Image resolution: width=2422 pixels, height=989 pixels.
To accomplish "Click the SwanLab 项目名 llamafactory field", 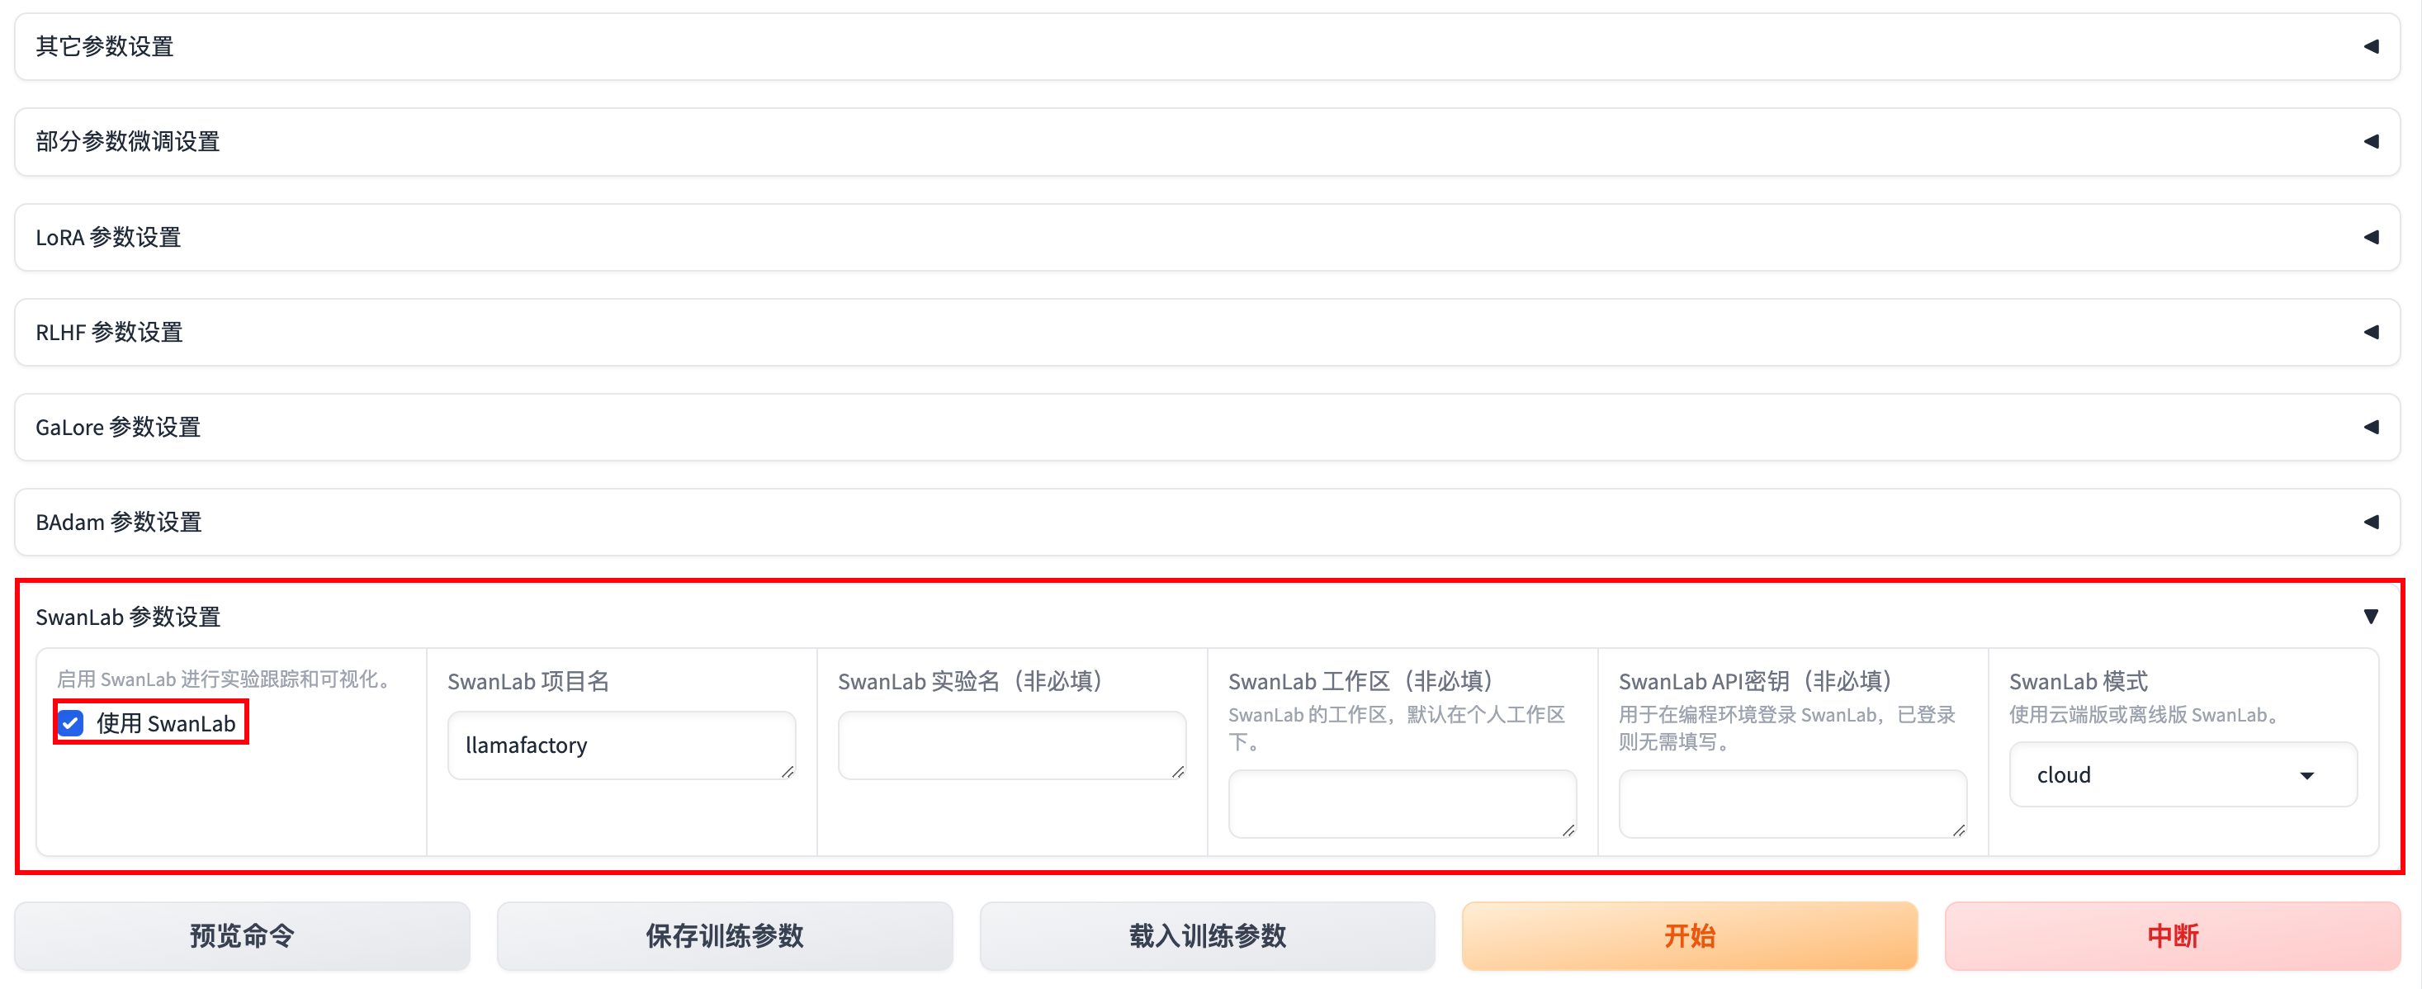I will pyautogui.click(x=621, y=745).
